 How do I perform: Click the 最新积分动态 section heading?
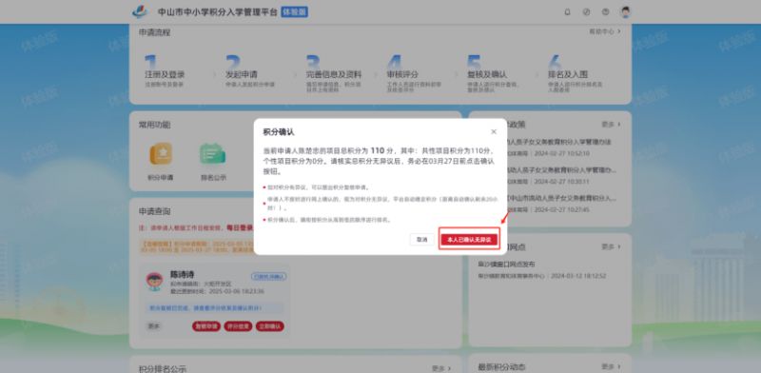click(502, 367)
